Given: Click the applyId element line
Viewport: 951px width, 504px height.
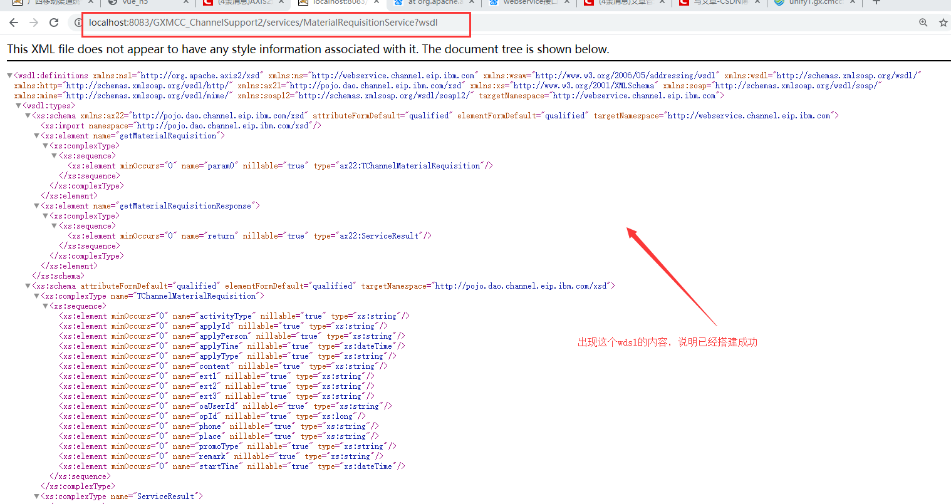Looking at the screenshot, I should (x=224, y=326).
